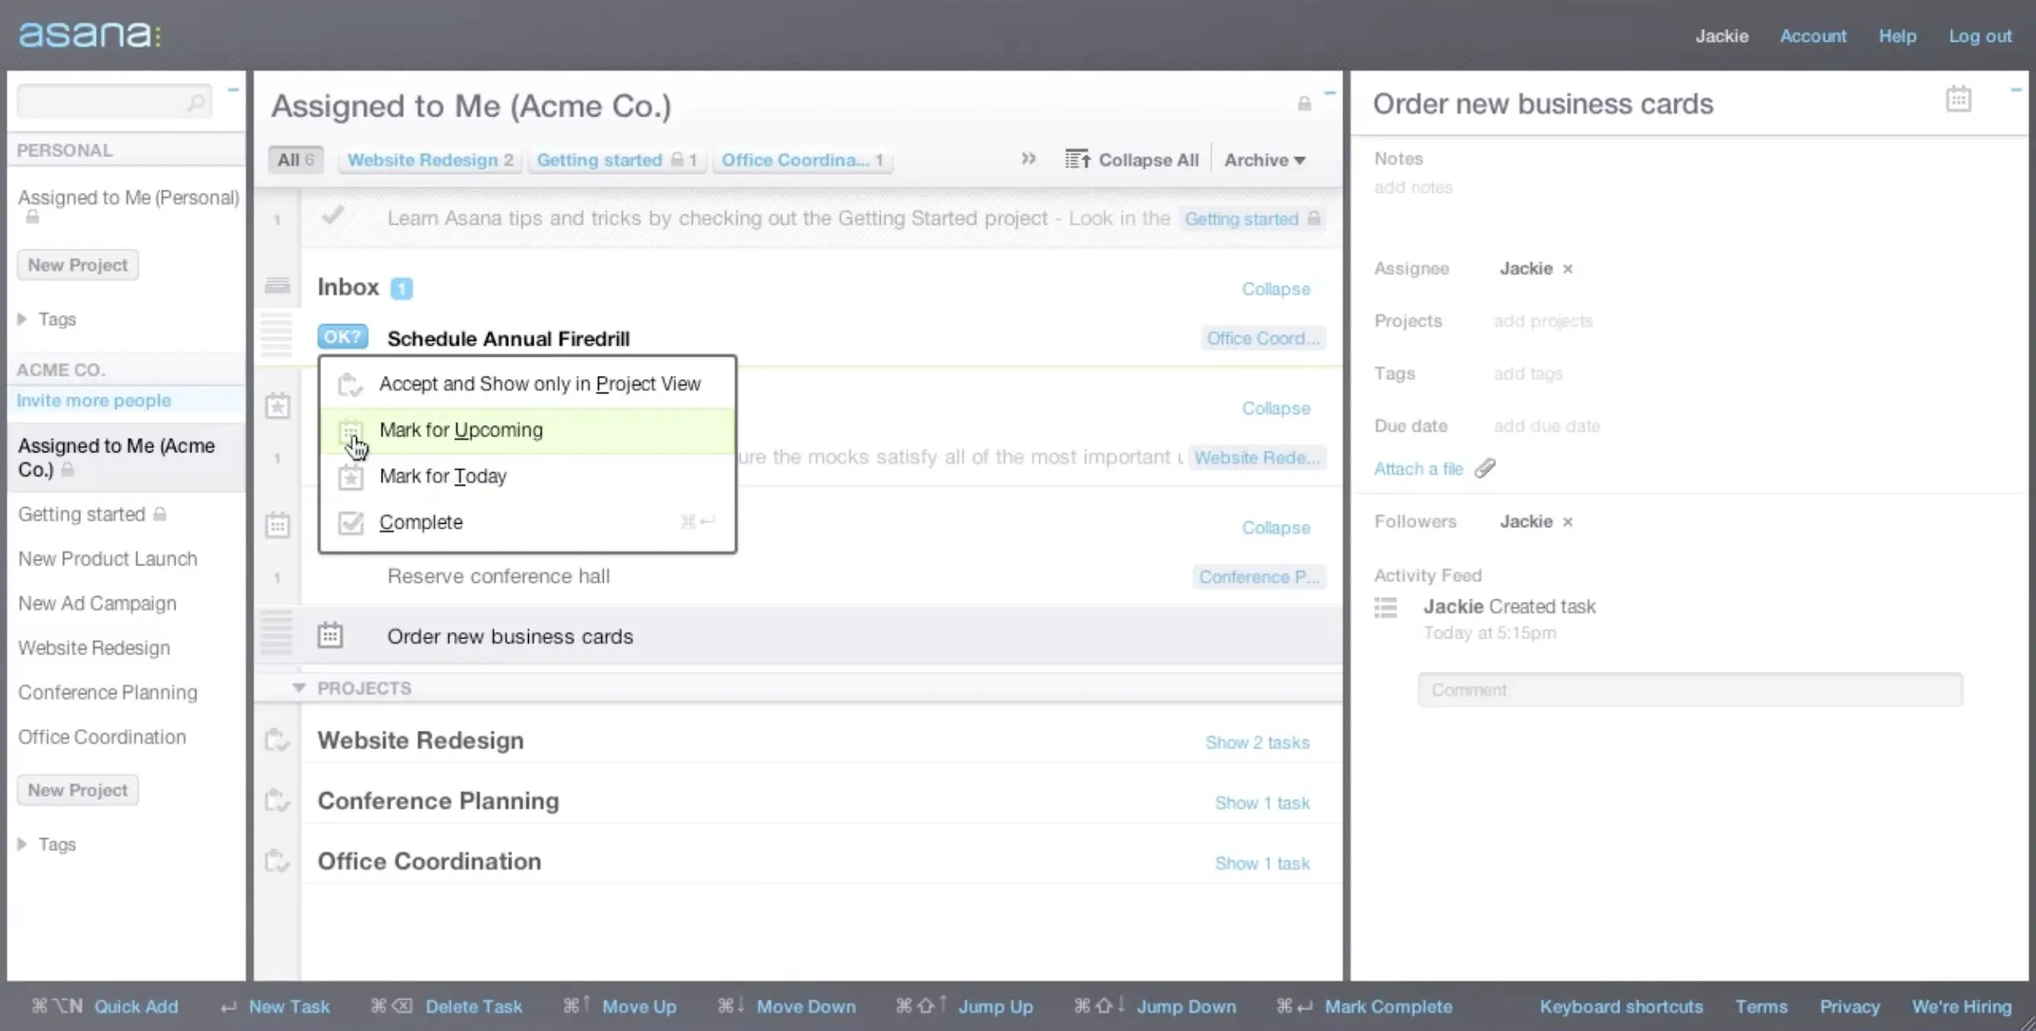Image resolution: width=2036 pixels, height=1031 pixels.
Task: Show 2 tasks in Website Redesign
Action: [x=1258, y=742]
